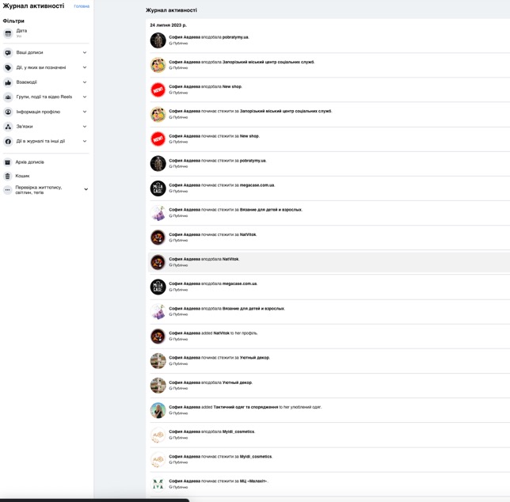
Task: Click the Архів дописів archive box icon
Action: (8, 162)
